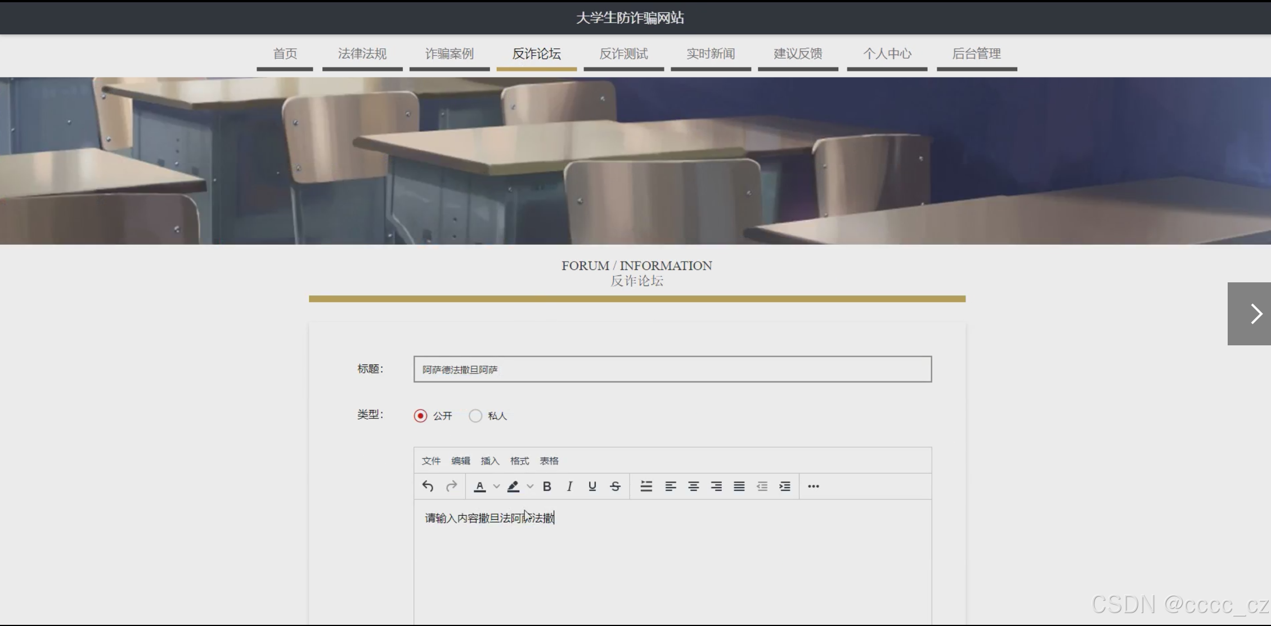The width and height of the screenshot is (1271, 626).
Task: Apply underline formatting
Action: (x=592, y=487)
